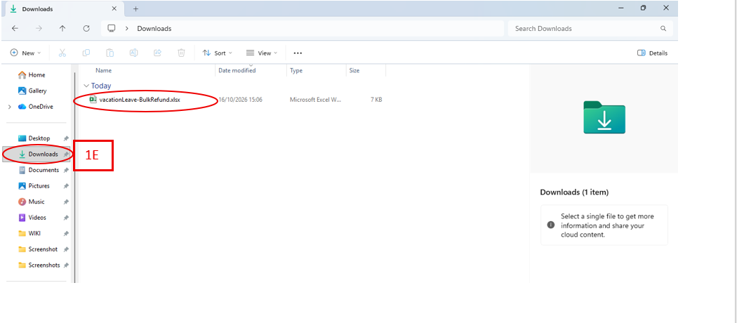This screenshot has height=323, width=737.
Task: Open the Documents quick access folder
Action: (x=44, y=170)
